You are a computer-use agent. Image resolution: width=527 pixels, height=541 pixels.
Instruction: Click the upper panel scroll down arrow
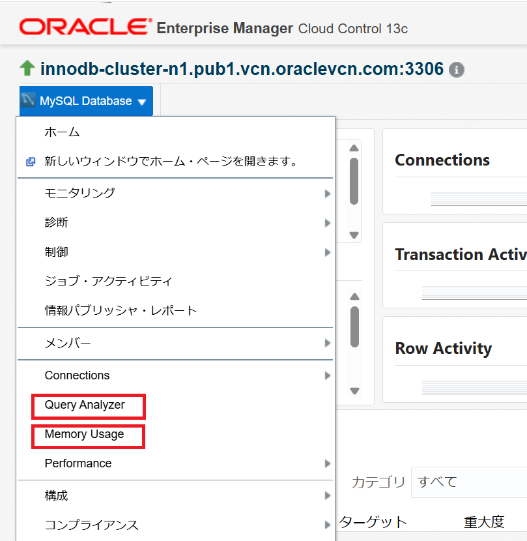(x=354, y=235)
